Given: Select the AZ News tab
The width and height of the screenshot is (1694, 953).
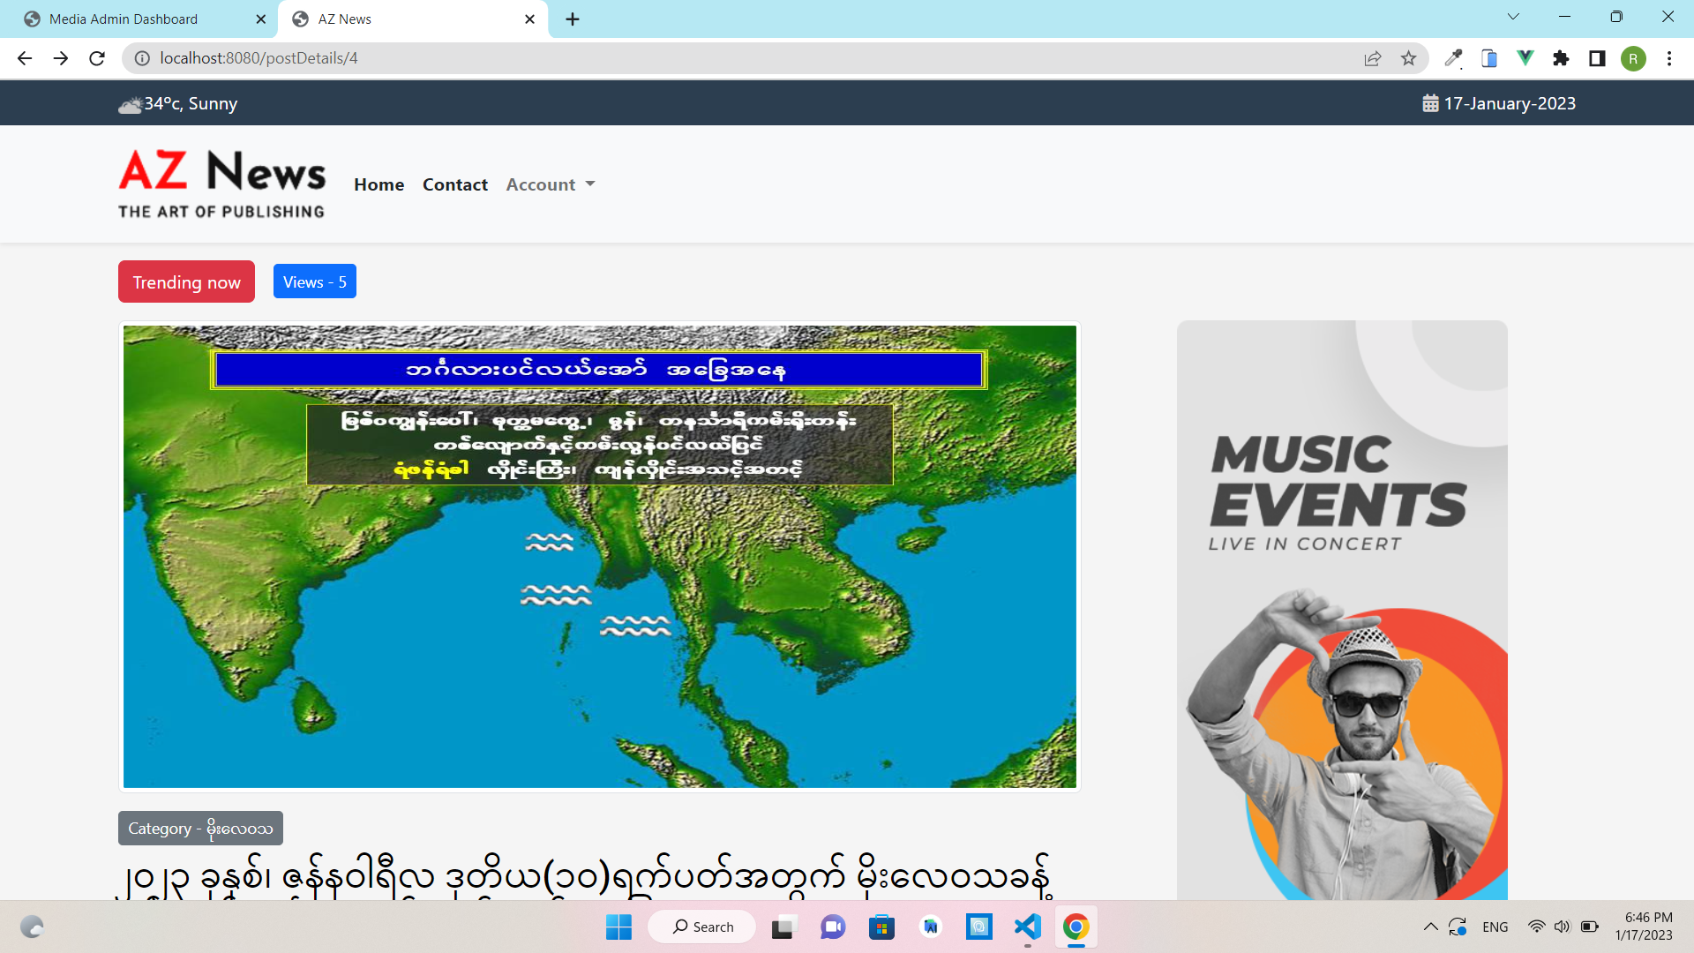Looking at the screenshot, I should [x=413, y=19].
